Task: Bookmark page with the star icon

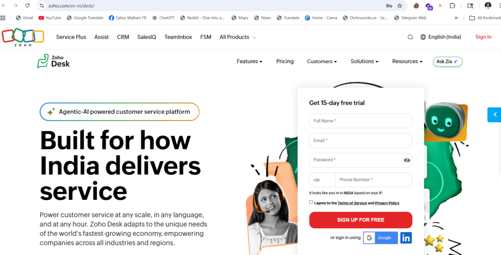Action: coord(400,5)
